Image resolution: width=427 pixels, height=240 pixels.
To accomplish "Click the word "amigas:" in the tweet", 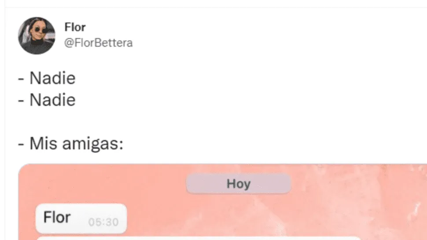I will [92, 144].
